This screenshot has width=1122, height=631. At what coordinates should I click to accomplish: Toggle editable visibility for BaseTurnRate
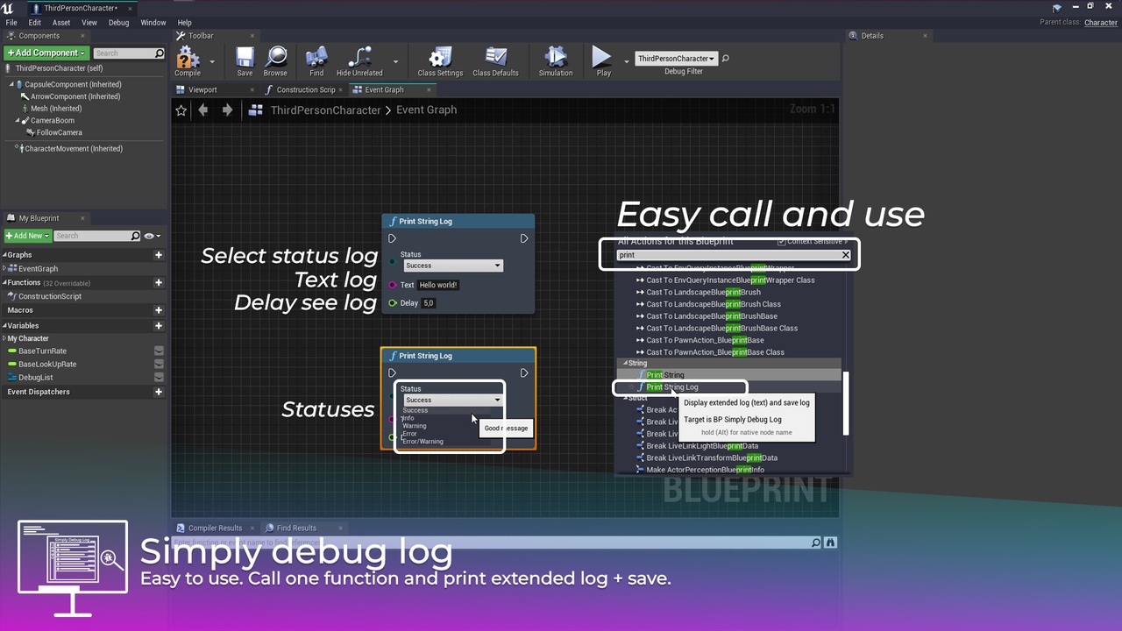(x=159, y=351)
